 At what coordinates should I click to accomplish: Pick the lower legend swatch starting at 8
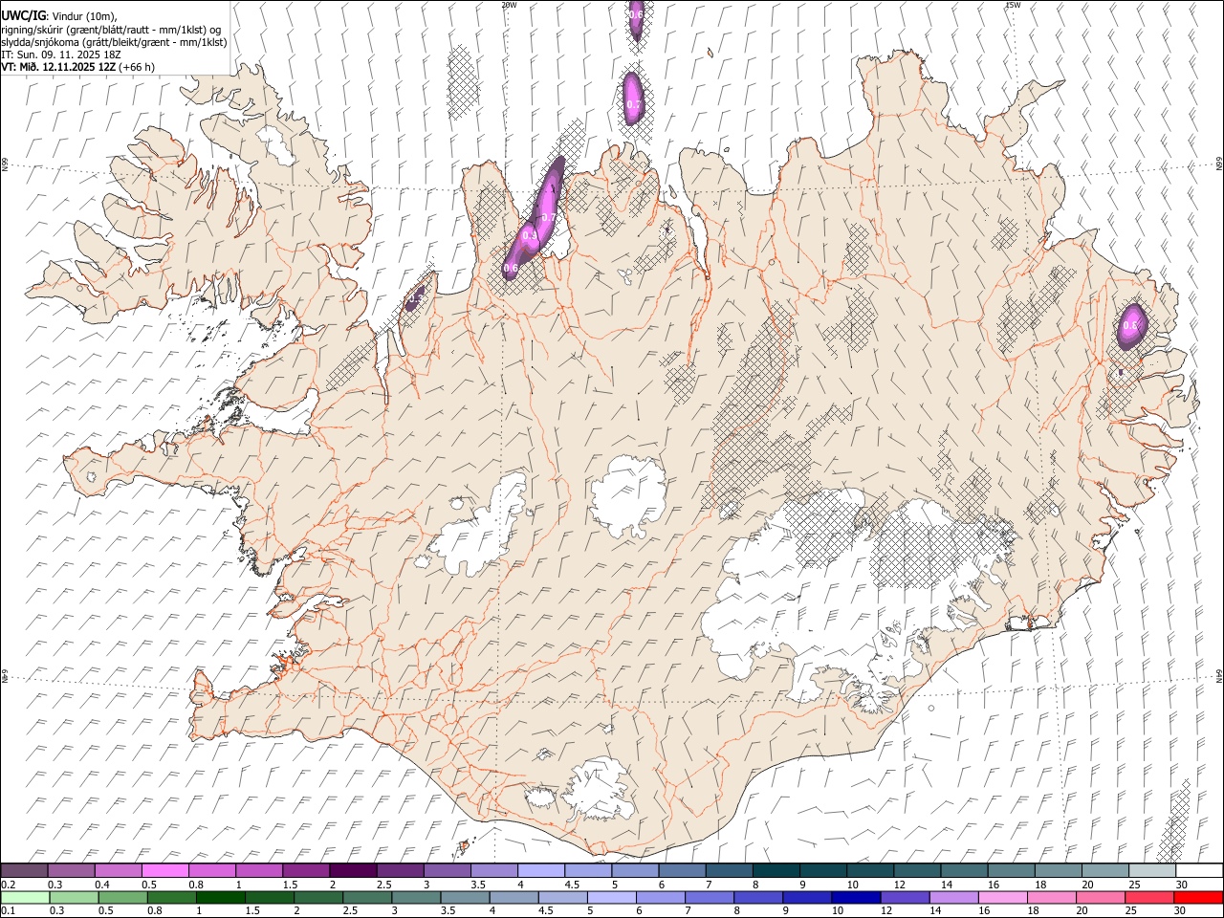757,898
